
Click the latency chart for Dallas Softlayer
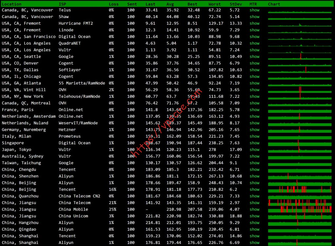pos(300,70)
